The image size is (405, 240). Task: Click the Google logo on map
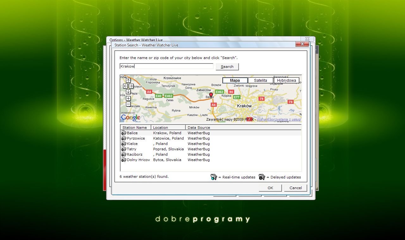(x=130, y=117)
